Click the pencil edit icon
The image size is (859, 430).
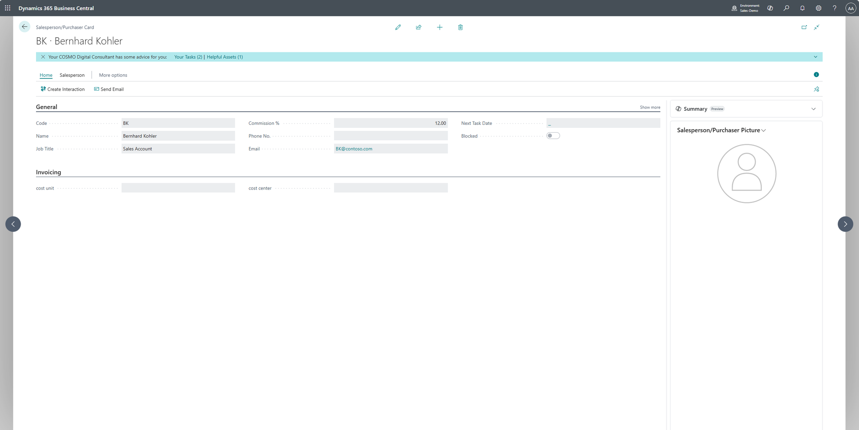(398, 27)
